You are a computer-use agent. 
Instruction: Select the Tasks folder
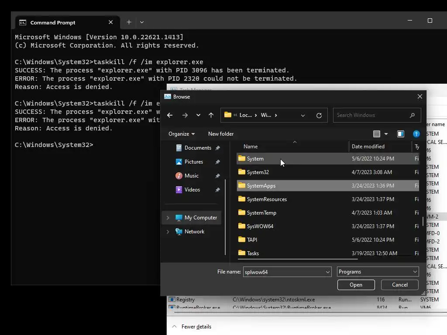coord(328,253)
